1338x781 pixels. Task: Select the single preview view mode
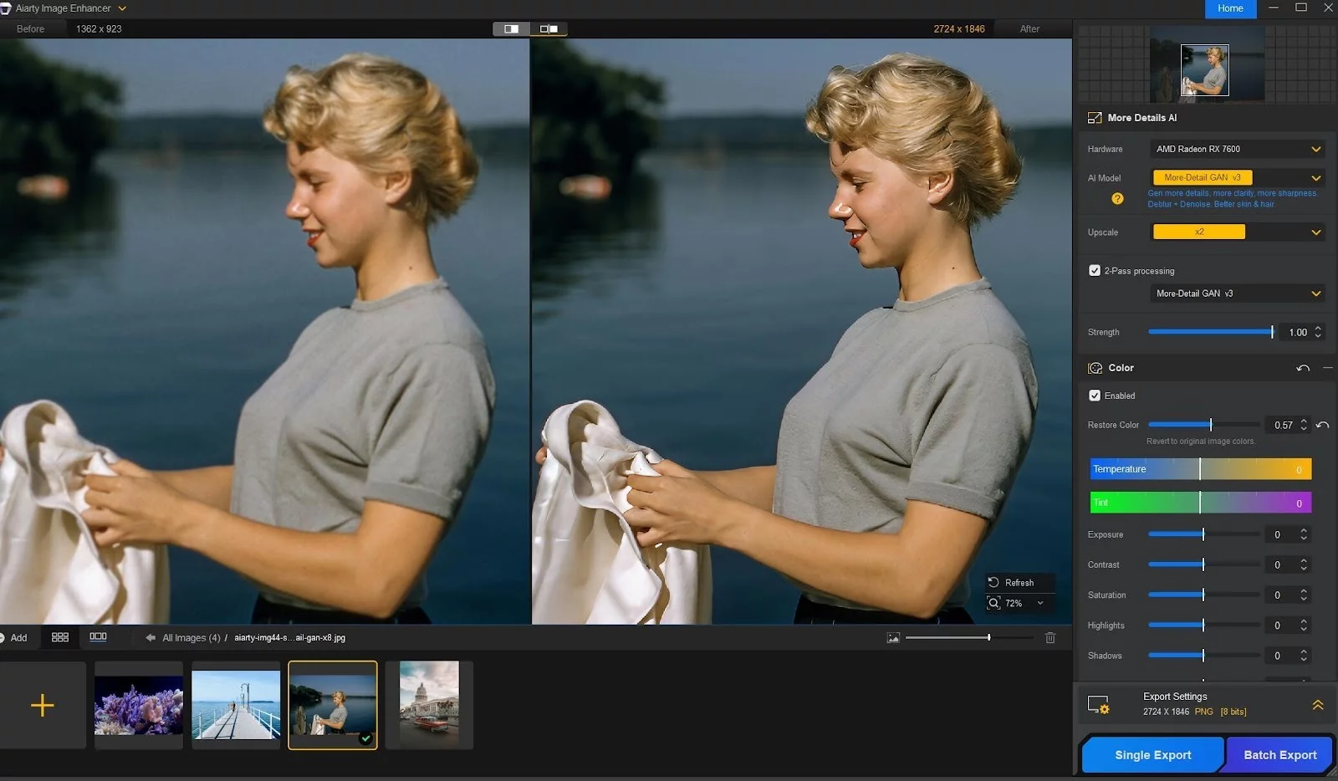pyautogui.click(x=512, y=28)
